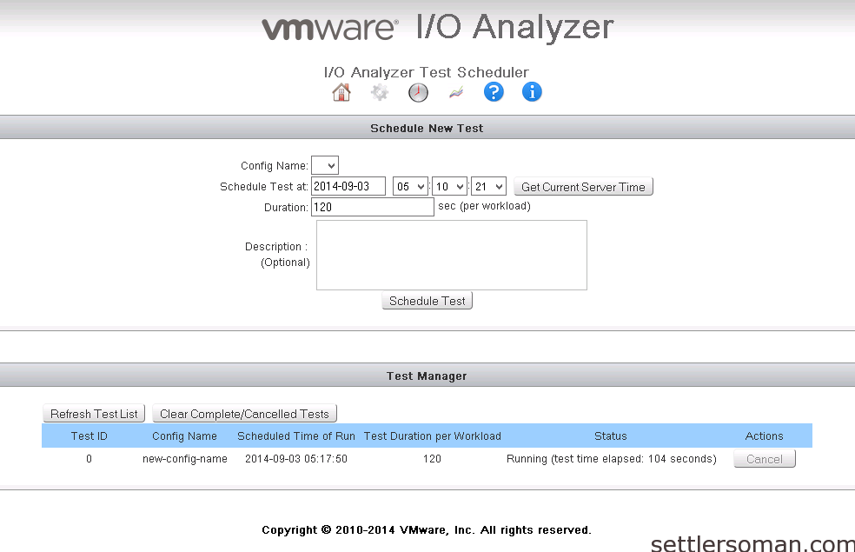855x552 pixels.
Task: Click Test Duration per Workload header
Action: [433, 436]
